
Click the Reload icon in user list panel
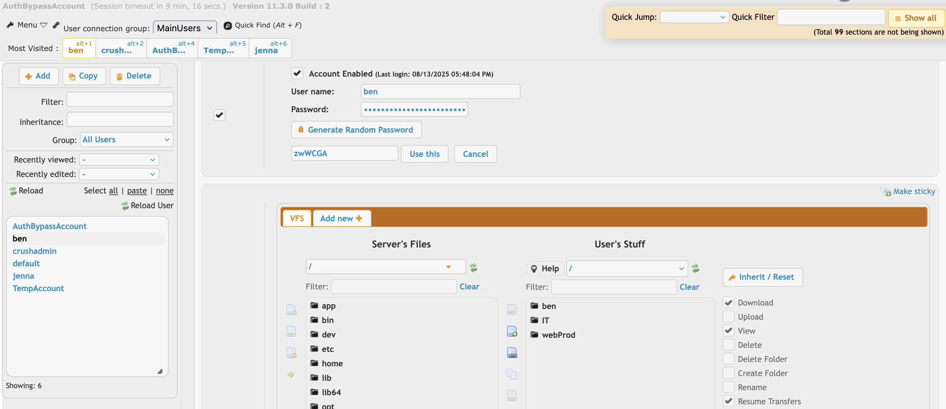13,191
